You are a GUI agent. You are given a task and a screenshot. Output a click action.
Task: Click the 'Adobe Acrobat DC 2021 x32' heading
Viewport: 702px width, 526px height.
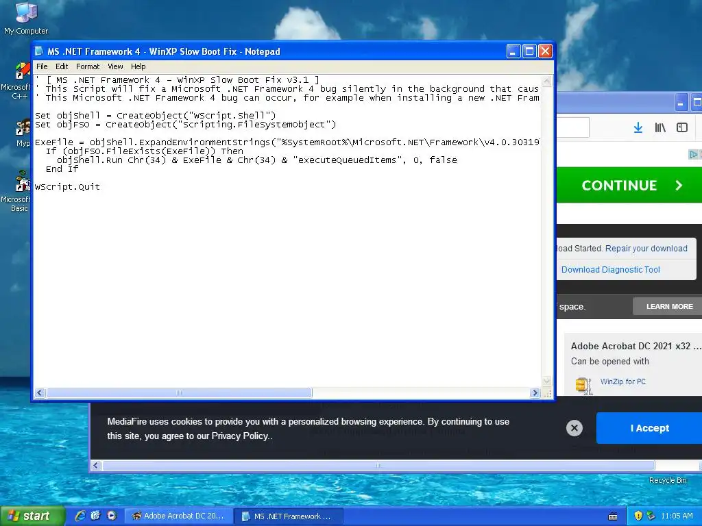pos(636,346)
